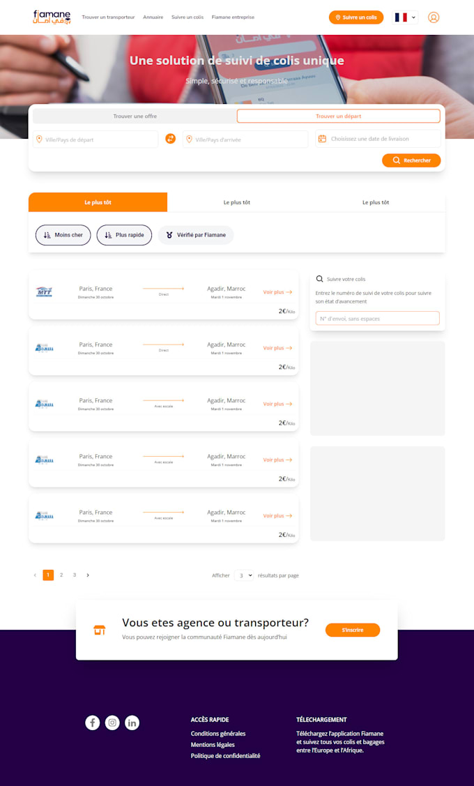Focus the delivery date field
474x786 pixels.
click(x=378, y=139)
